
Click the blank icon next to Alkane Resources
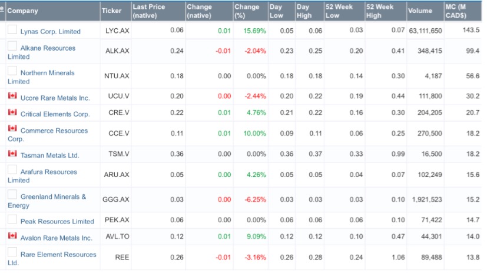pyautogui.click(x=12, y=46)
